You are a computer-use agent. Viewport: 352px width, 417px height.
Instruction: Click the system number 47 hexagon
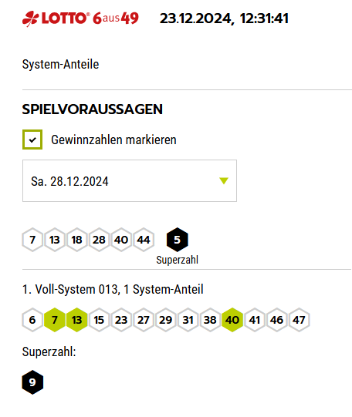(299, 320)
